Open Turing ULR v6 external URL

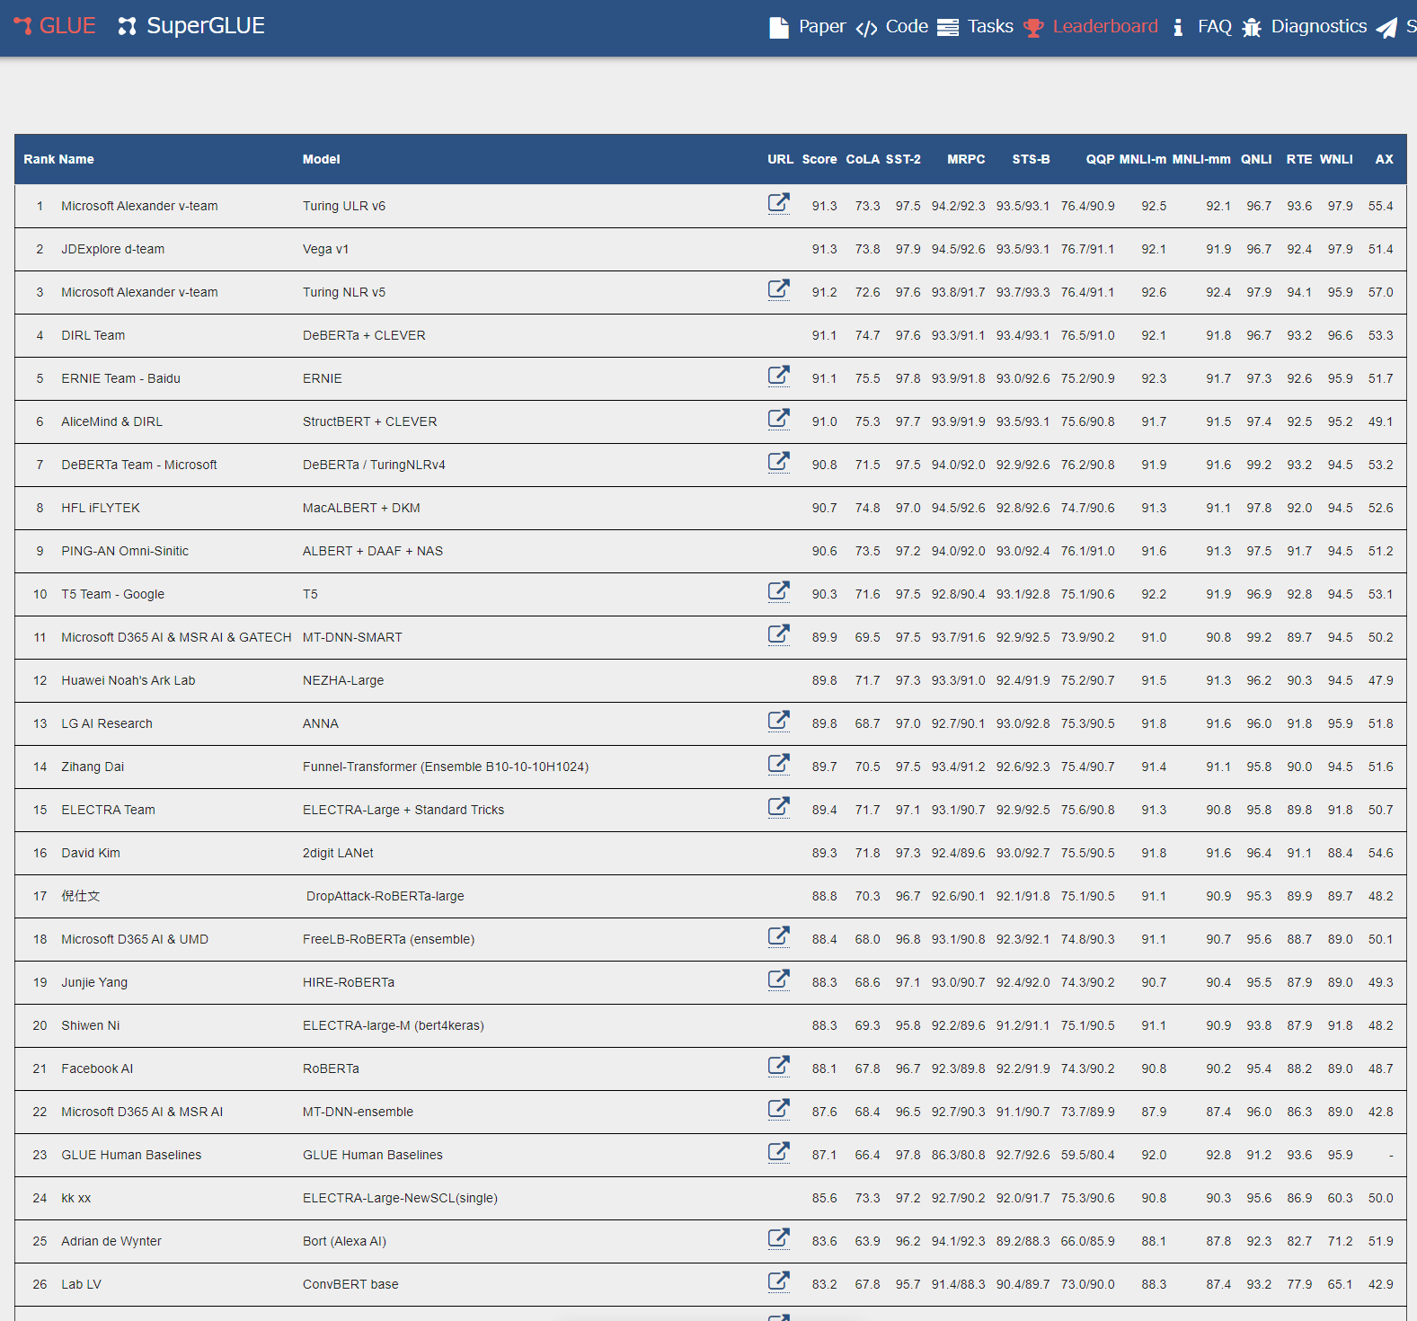(x=779, y=203)
